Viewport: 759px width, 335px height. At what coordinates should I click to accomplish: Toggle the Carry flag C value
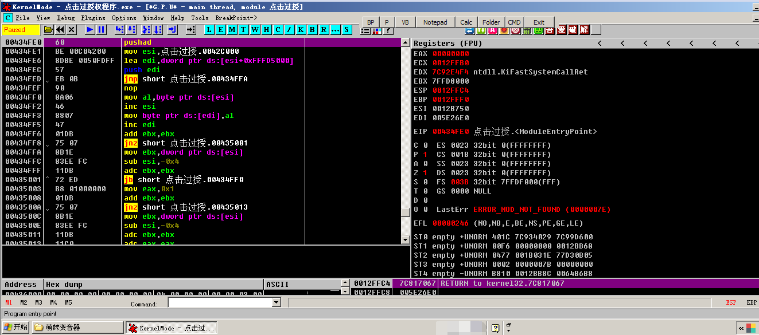[425, 145]
